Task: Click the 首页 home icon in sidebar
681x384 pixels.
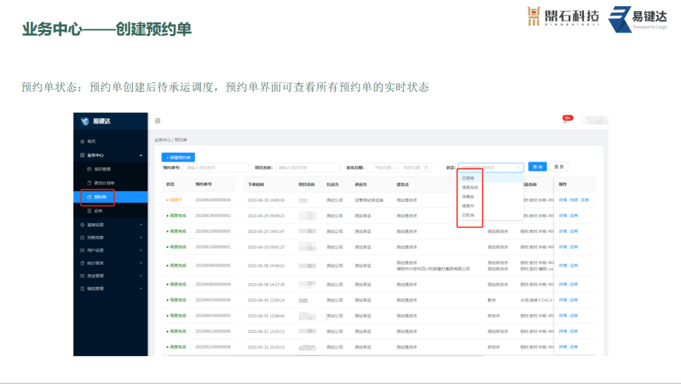Action: point(82,142)
